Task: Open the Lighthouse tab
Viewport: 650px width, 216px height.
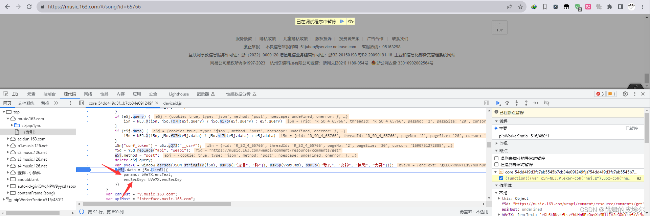Action: pos(179,94)
